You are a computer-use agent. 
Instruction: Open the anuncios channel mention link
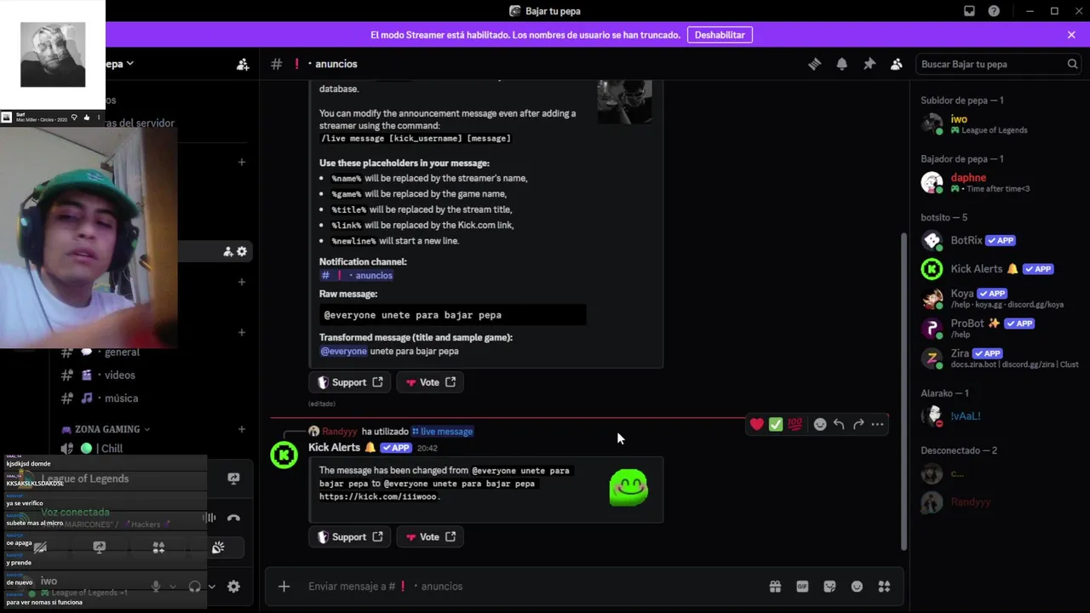coord(356,275)
